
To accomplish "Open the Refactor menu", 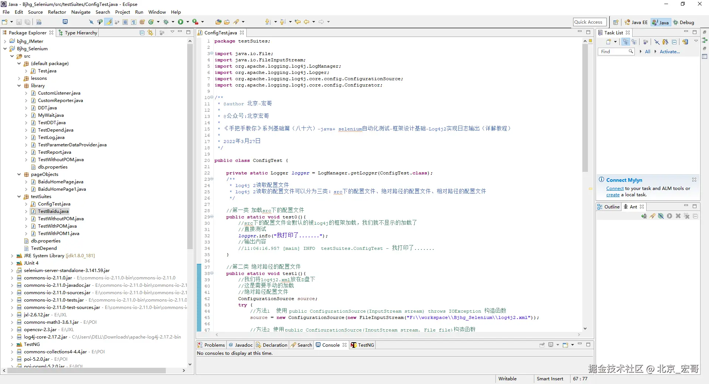I will click(57, 12).
